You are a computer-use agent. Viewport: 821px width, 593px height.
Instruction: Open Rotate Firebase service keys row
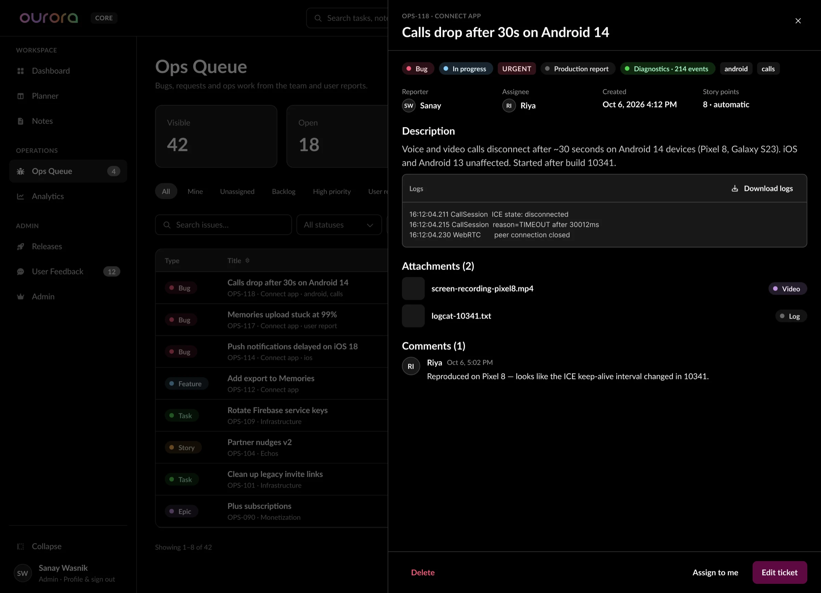(272, 415)
